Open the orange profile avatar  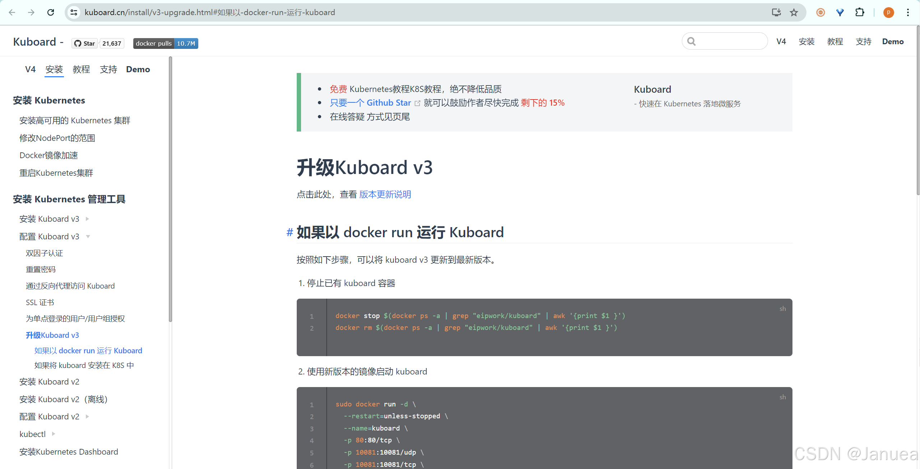click(888, 12)
